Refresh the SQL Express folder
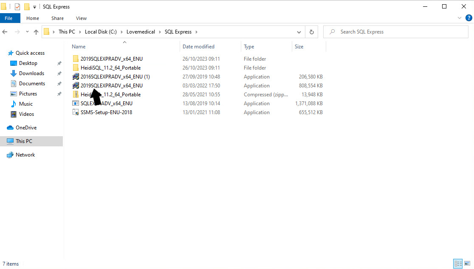The width and height of the screenshot is (474, 269). click(312, 32)
